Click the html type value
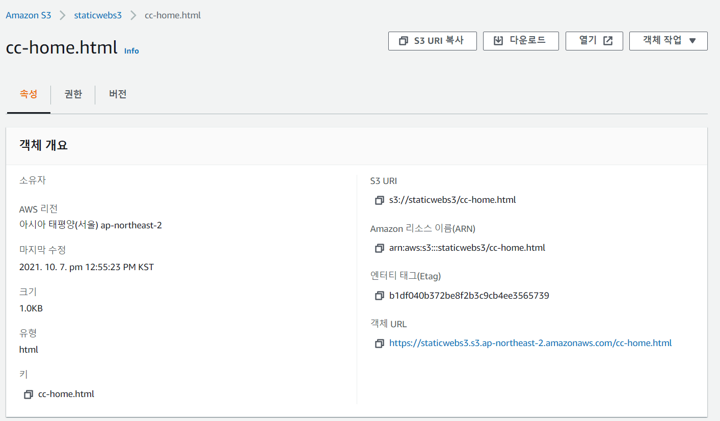This screenshot has height=421, width=720. point(29,350)
